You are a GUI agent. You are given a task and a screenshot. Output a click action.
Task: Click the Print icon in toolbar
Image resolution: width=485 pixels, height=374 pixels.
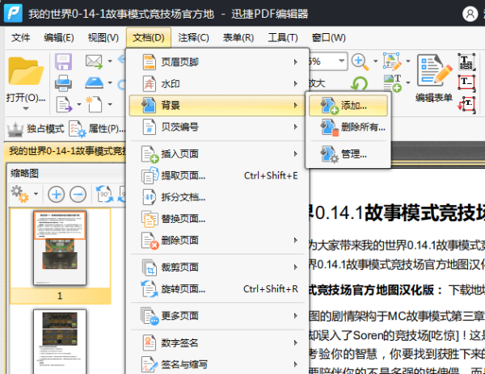click(63, 83)
